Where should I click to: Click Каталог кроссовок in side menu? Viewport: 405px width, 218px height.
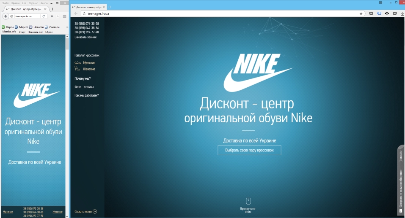click(87, 55)
